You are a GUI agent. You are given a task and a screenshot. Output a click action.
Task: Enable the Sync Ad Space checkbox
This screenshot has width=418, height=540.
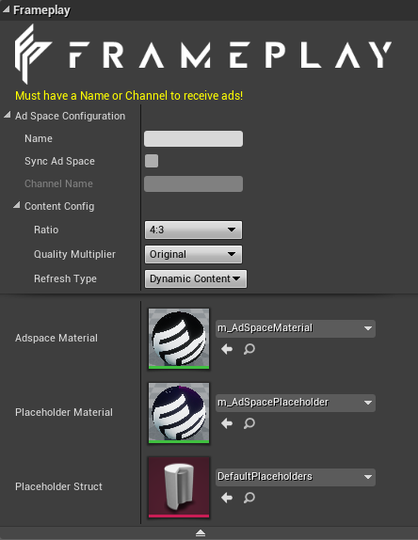152,161
